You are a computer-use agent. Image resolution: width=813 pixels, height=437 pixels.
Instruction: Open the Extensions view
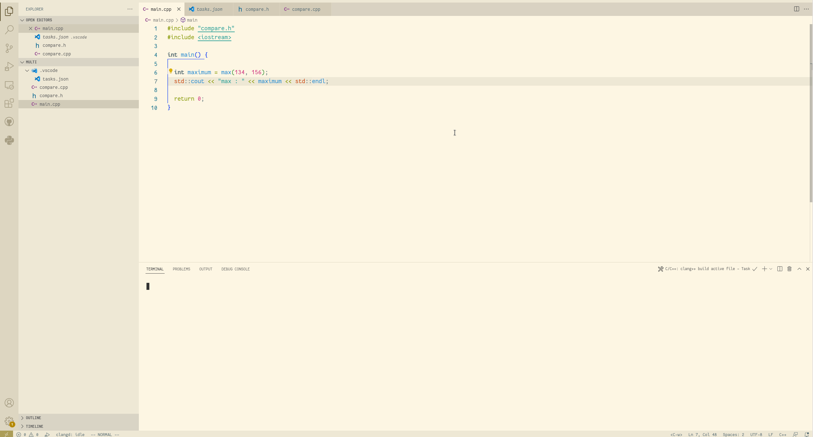(x=9, y=103)
